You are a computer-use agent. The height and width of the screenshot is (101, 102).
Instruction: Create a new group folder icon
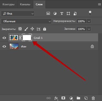(x=78, y=98)
